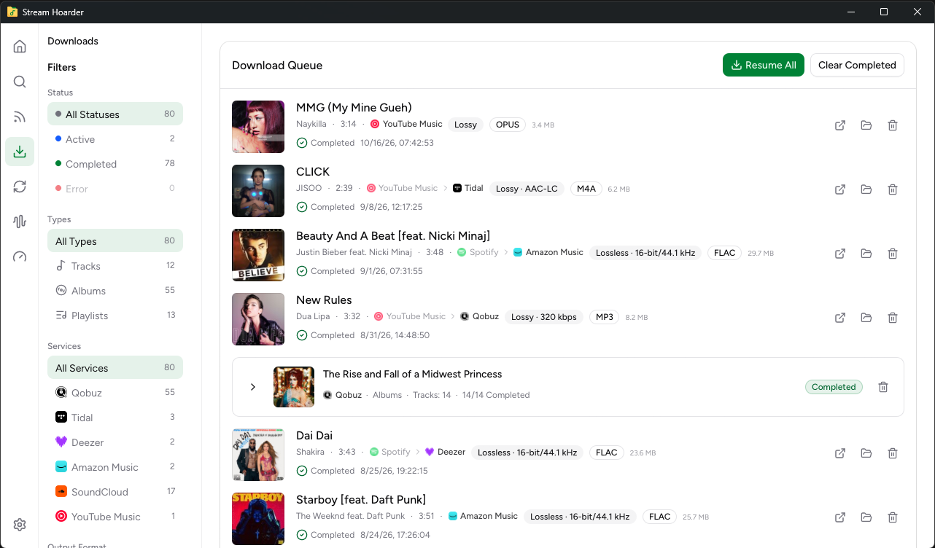Screen dimensions: 935x548
Task: Open the speed gauge sidebar icon
Action: pos(20,257)
